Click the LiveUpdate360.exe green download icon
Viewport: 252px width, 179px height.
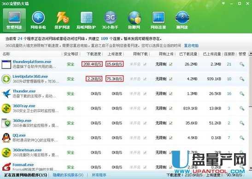pos(6,79)
